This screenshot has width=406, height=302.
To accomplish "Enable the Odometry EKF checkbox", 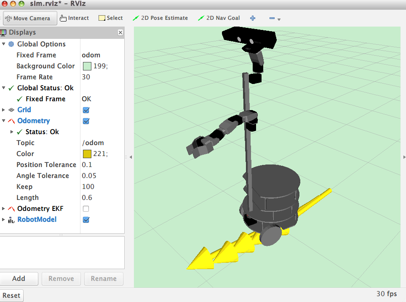I will [x=86, y=209].
